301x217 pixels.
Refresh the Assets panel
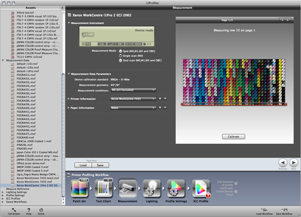coord(62,8)
